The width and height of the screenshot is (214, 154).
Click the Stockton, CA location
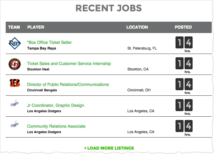point(138,69)
